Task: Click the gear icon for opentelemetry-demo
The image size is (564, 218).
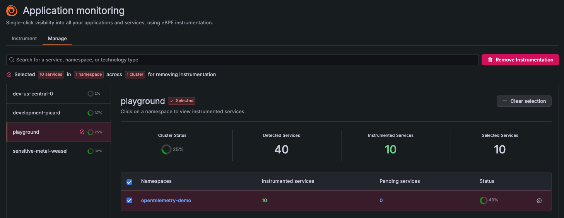Action: tap(539, 201)
